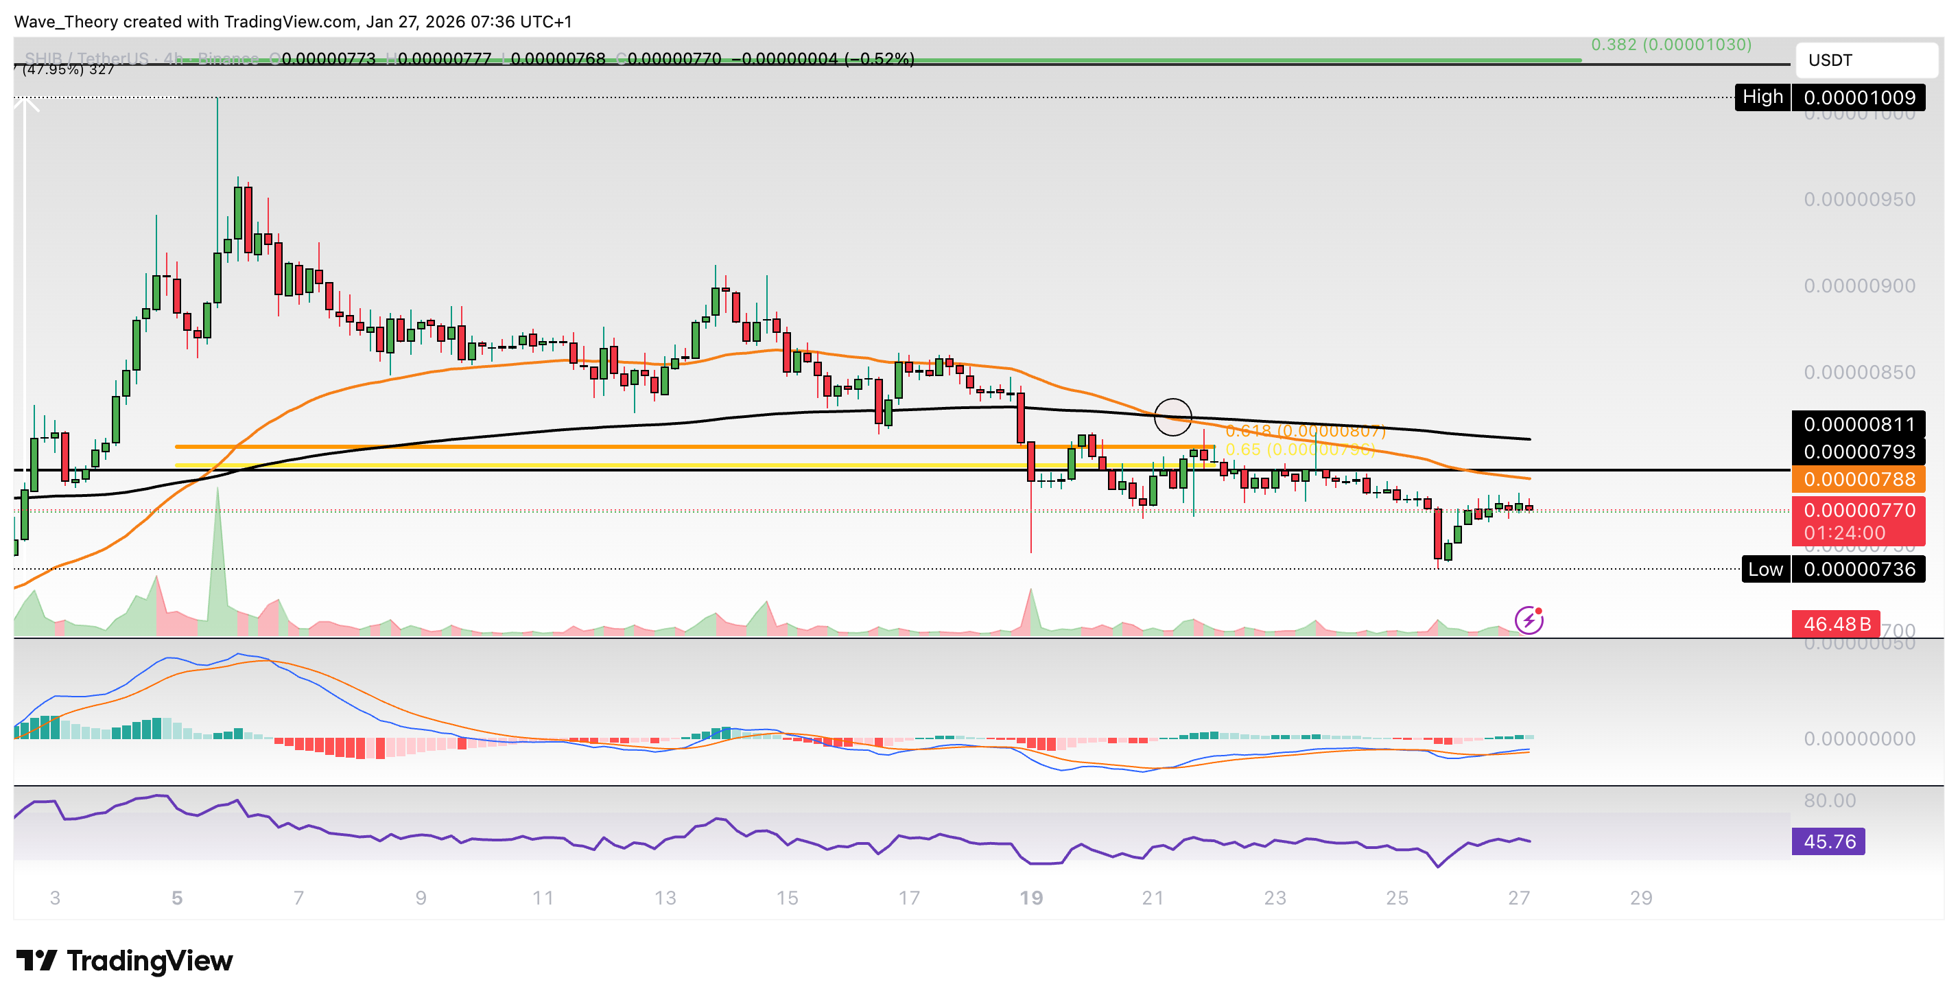The height and width of the screenshot is (1002, 1958).
Task: Open the USDT currency selector
Action: point(1865,60)
